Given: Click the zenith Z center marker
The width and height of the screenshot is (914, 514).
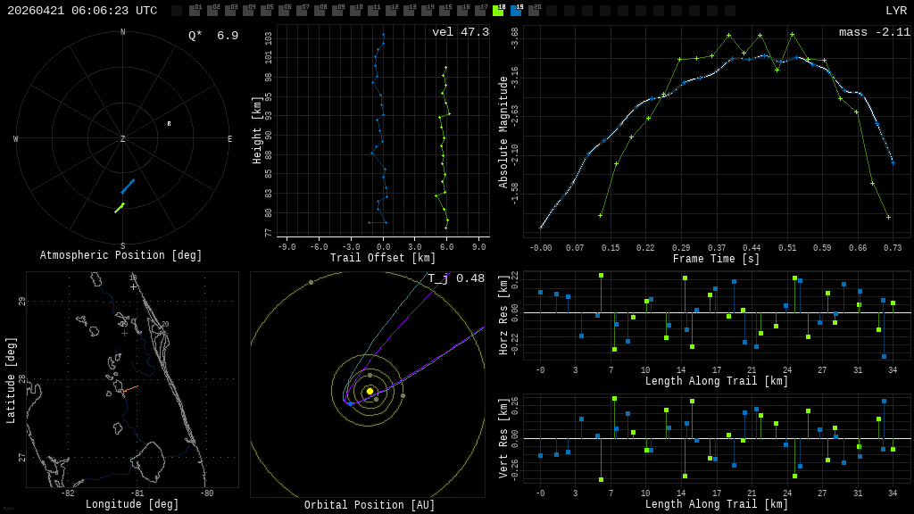Looking at the screenshot, I should (x=122, y=138).
